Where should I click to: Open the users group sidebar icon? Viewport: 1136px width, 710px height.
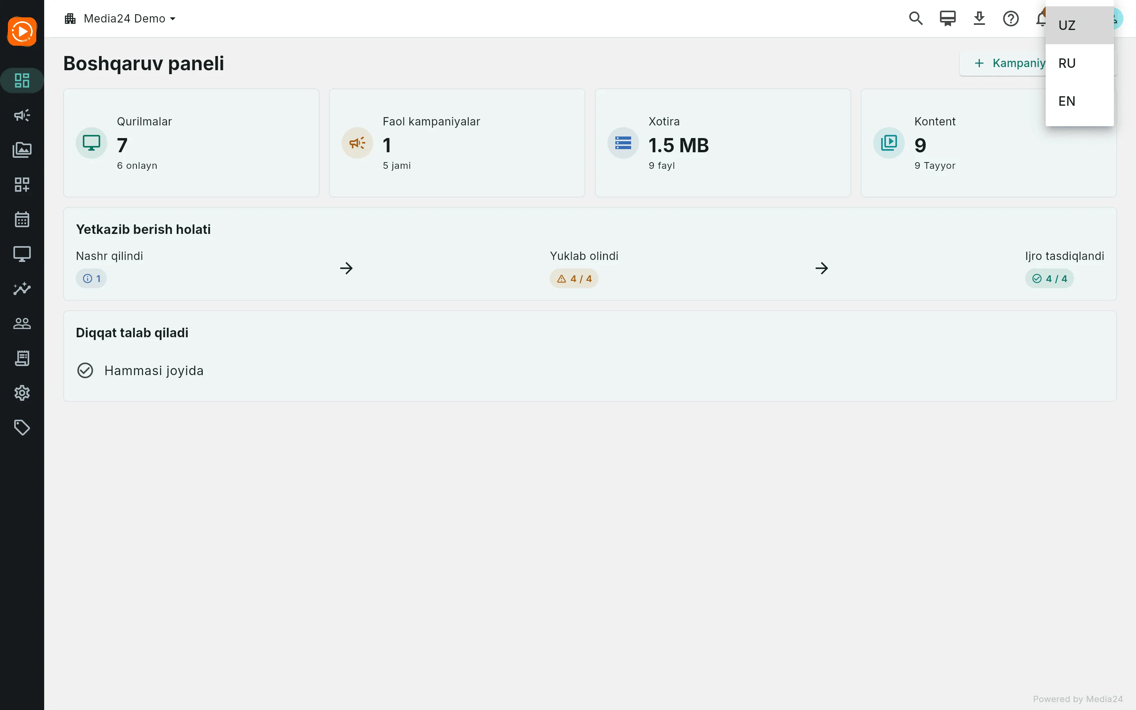[22, 323]
